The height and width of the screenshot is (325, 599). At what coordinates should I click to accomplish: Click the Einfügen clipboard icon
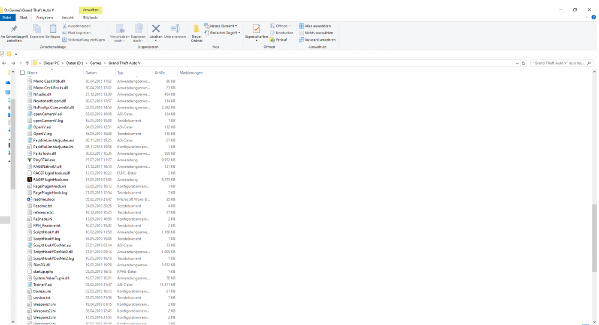[53, 29]
